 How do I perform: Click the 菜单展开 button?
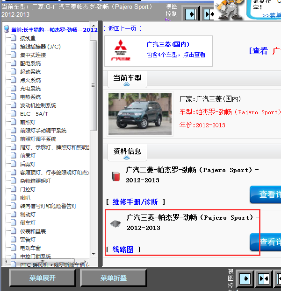click(x=43, y=278)
